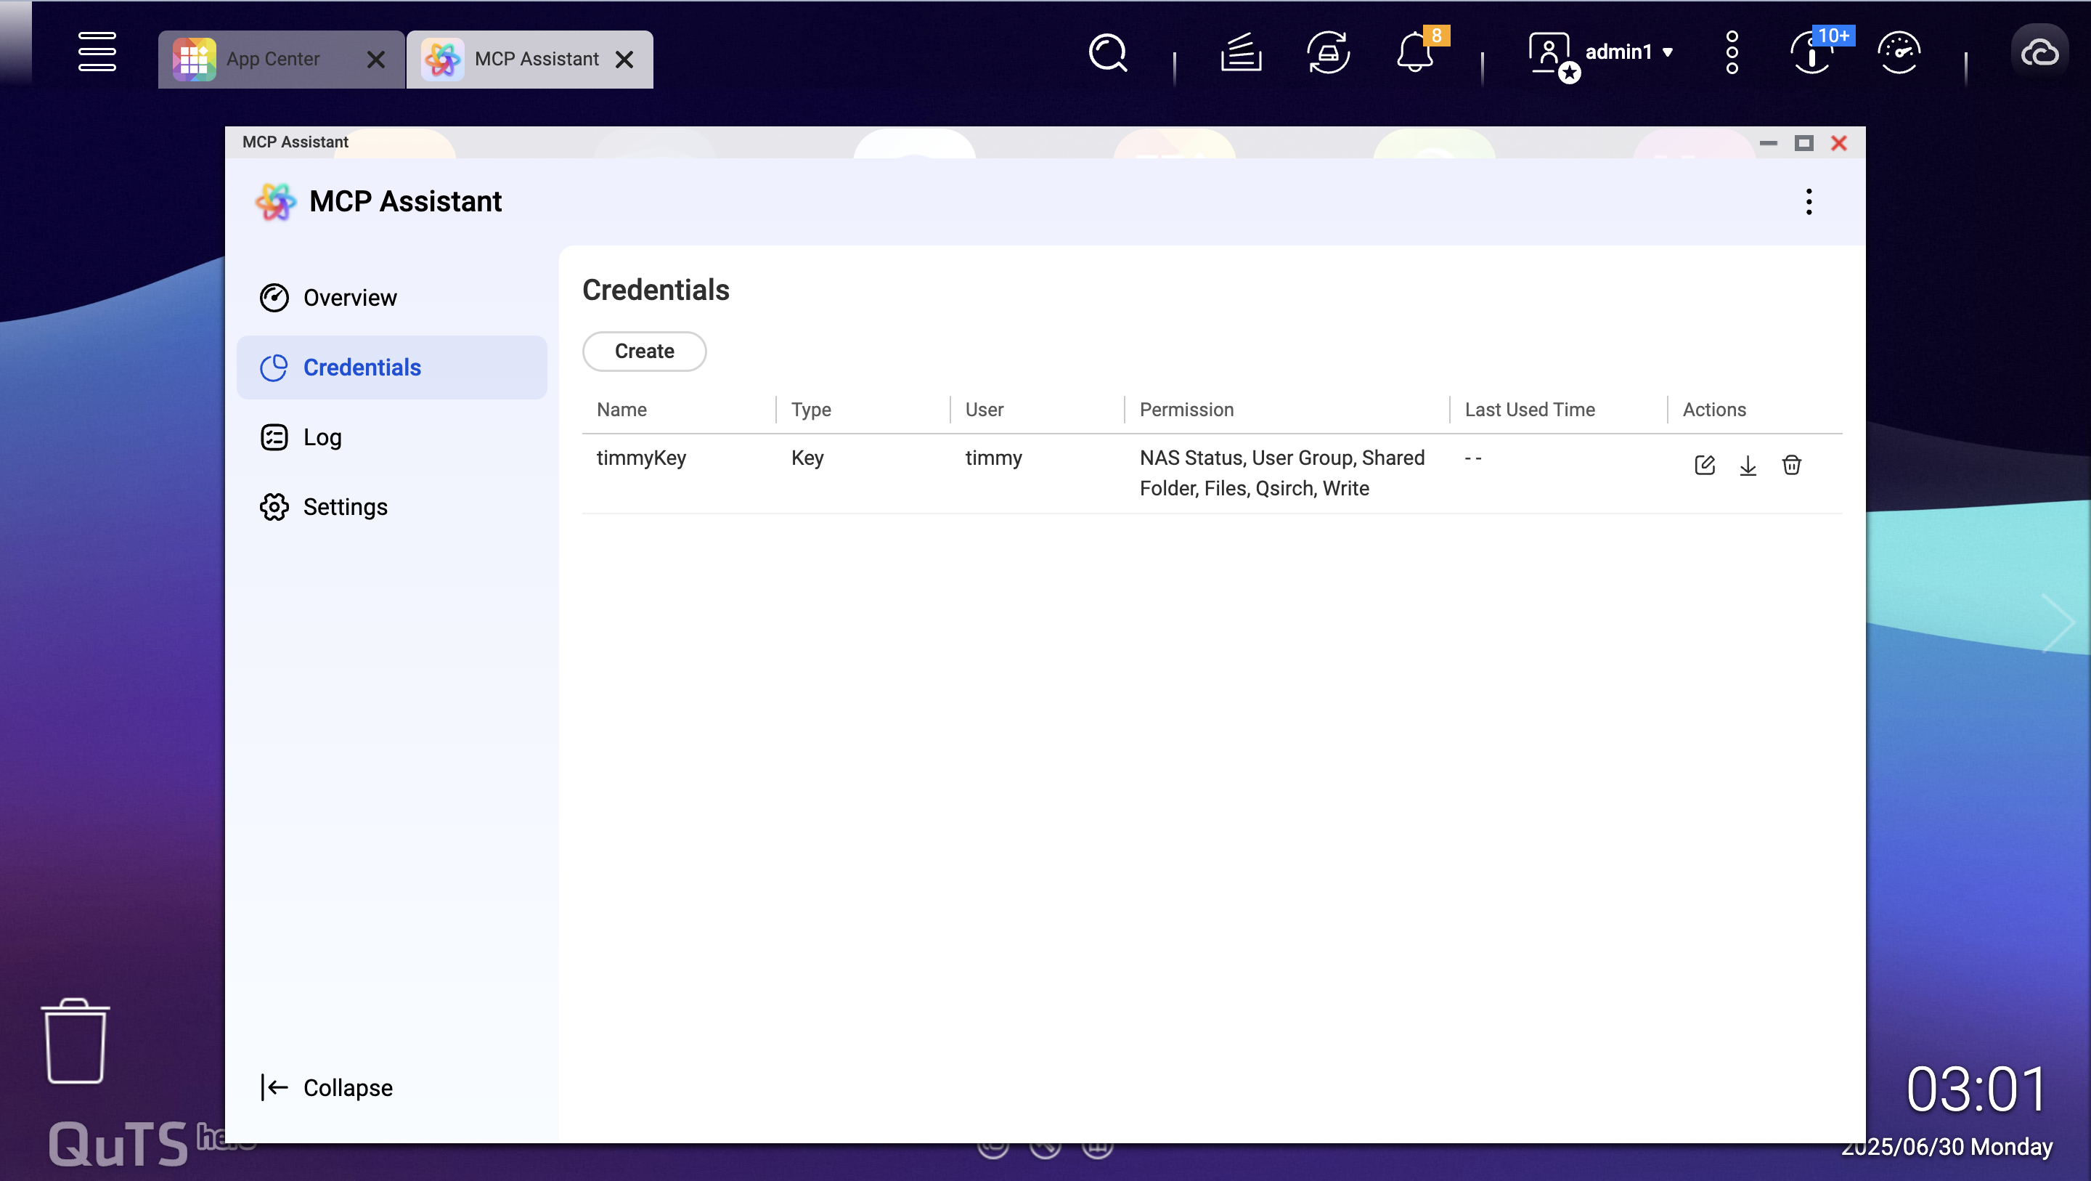This screenshot has height=1181, width=2091.
Task: Click the Create credential button
Action: pos(644,351)
